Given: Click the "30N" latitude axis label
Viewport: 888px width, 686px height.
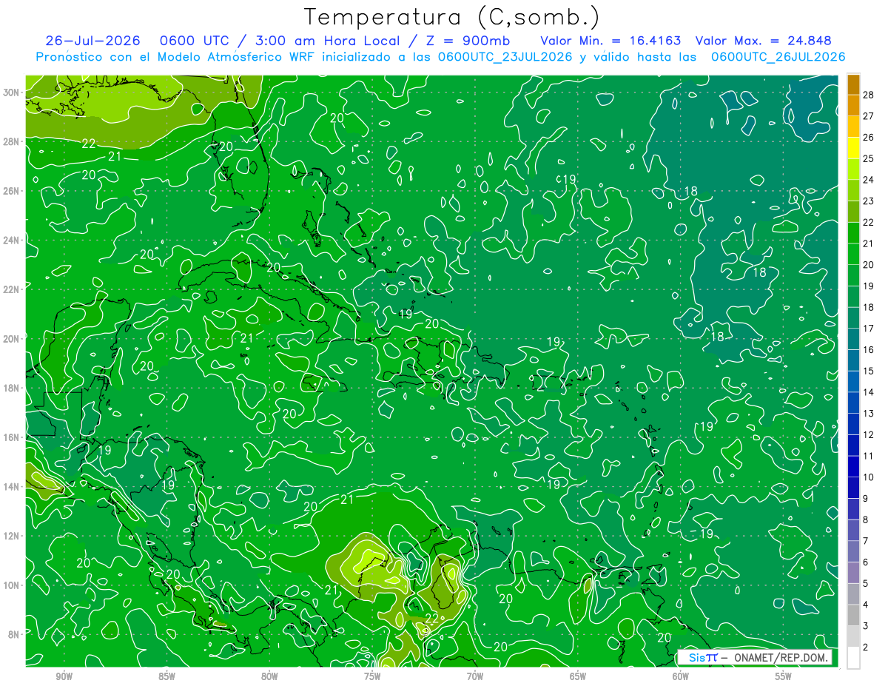Looking at the screenshot, I should pyautogui.click(x=13, y=92).
